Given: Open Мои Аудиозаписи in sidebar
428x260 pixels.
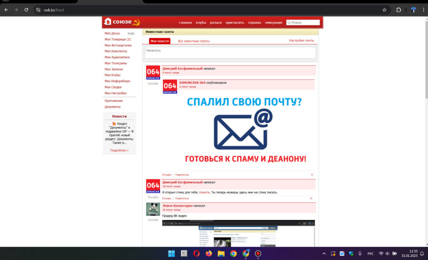Looking at the screenshot, I should [x=117, y=57].
